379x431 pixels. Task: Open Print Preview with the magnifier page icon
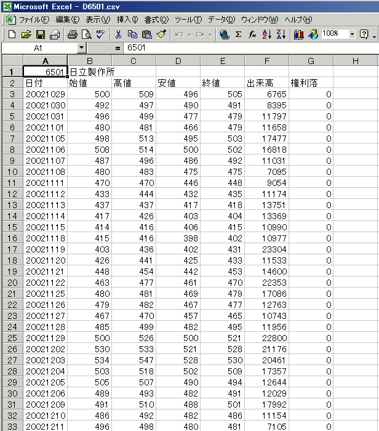tap(87, 34)
